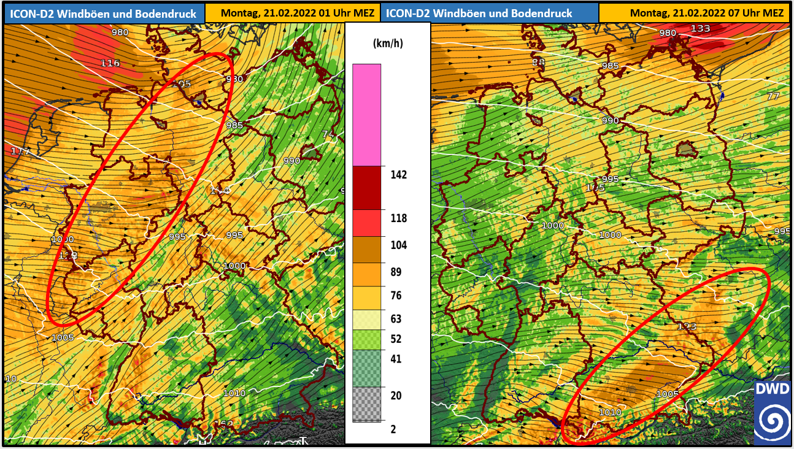Screen dimensions: 794x449
Task: Click the legend value 104
Action: tap(399, 245)
